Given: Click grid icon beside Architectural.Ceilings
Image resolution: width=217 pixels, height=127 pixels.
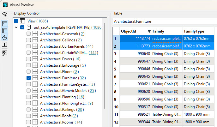Looking at the screenshot, I should tap(35, 40).
